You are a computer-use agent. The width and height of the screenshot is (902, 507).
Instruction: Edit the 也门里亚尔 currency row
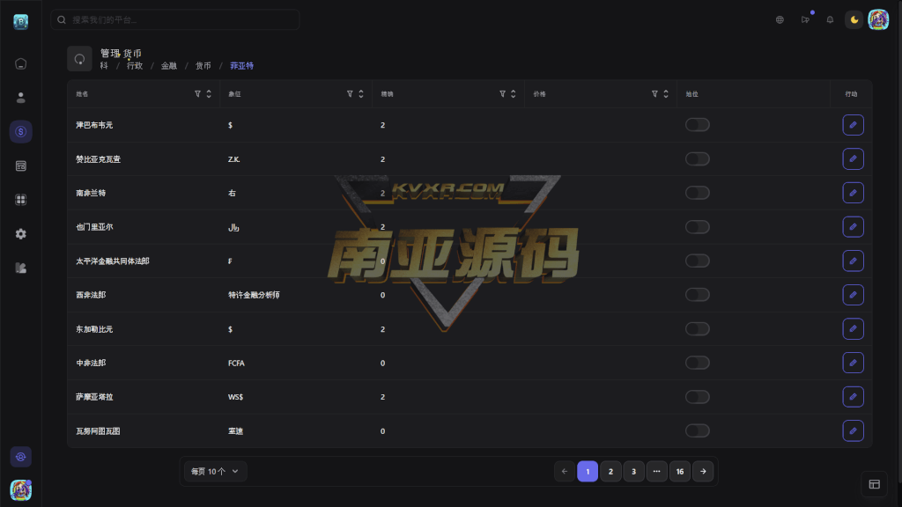pyautogui.click(x=853, y=227)
